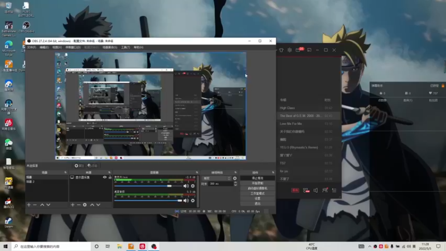Open the desktop audio settings gear
Screen dimensions: 446x251
pos(193,201)
